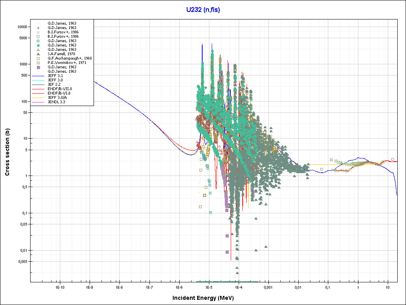Click the green filled circle legend marker
Viewport: 406px width, 305px height.
38,45
